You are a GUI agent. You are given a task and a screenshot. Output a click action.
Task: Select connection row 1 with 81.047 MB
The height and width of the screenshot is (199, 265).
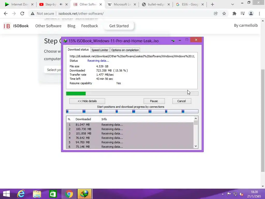pos(130,125)
